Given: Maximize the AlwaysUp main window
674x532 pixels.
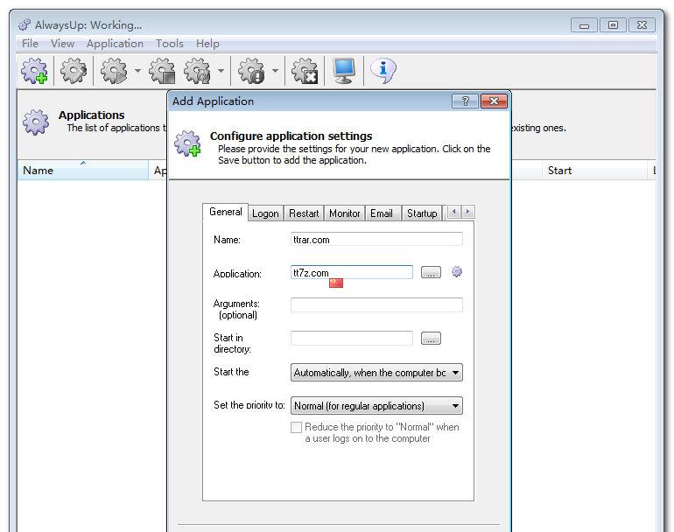Looking at the screenshot, I should tap(613, 25).
